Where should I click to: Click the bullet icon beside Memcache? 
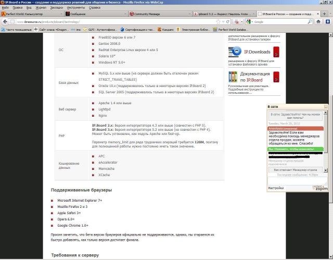93,169
